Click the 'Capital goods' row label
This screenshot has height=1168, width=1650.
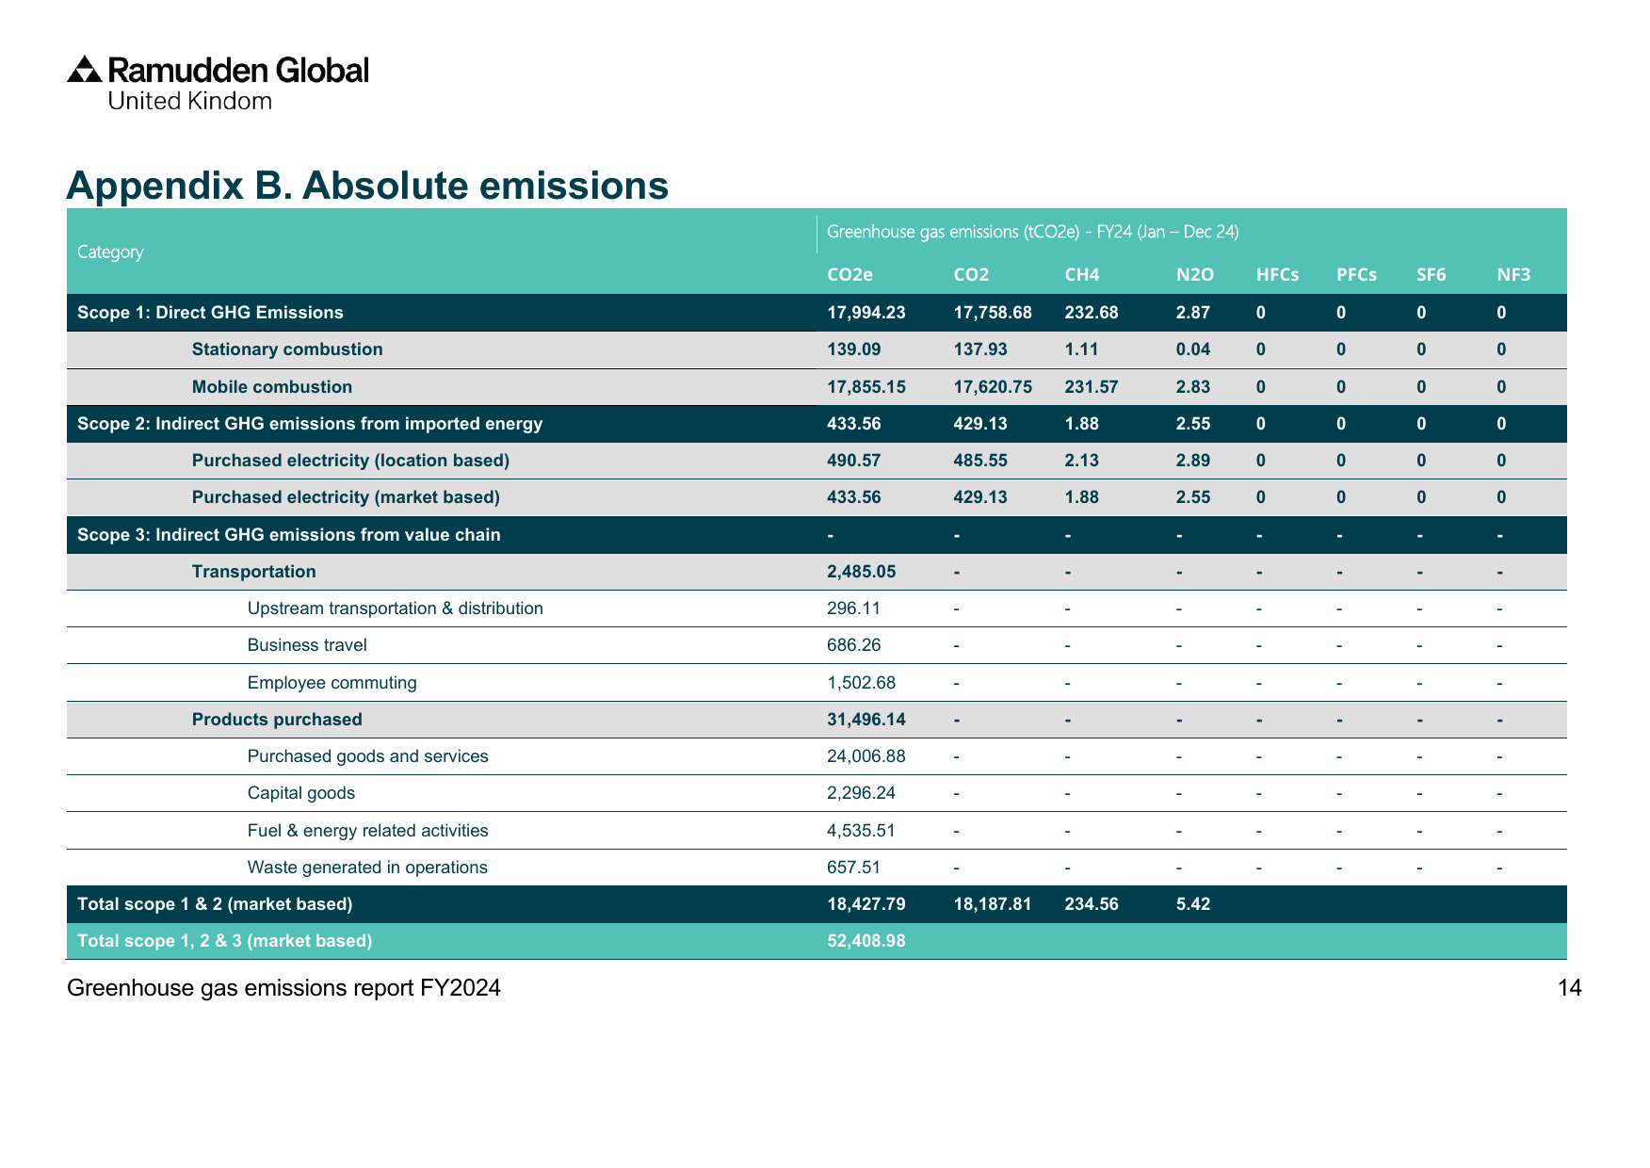click(x=301, y=793)
